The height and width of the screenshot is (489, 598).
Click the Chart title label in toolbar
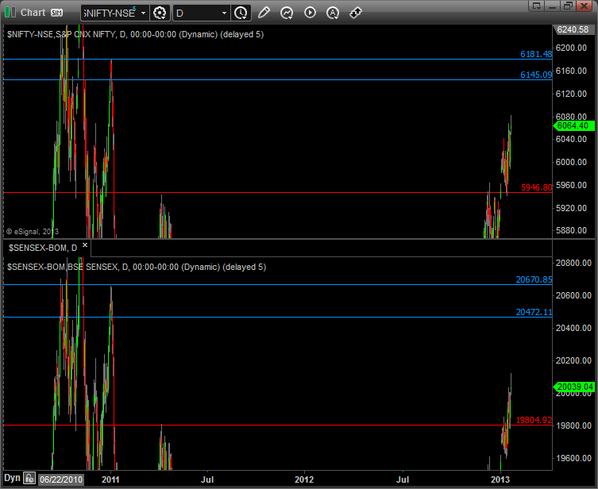click(x=33, y=13)
